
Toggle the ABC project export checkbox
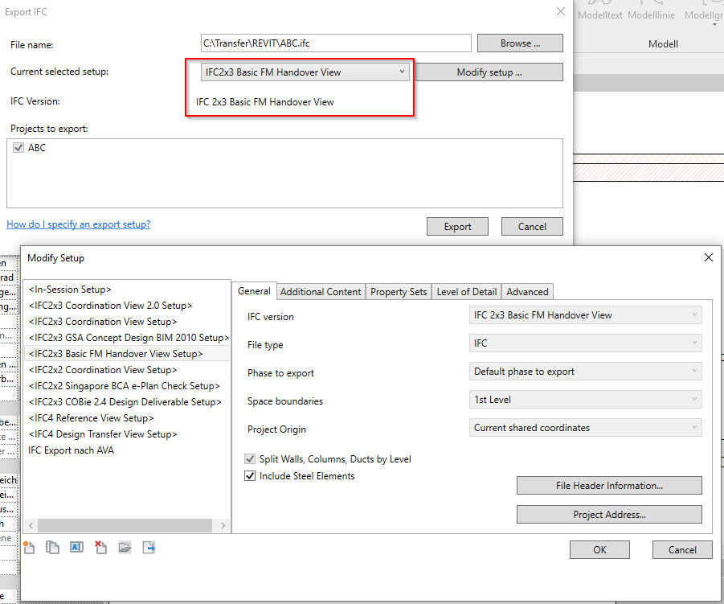click(18, 147)
